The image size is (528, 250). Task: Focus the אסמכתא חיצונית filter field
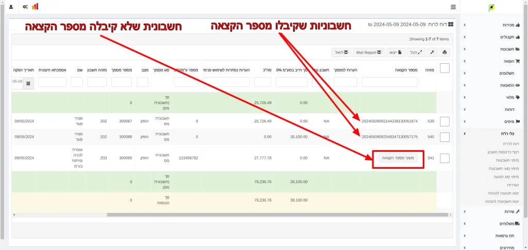pos(52,82)
